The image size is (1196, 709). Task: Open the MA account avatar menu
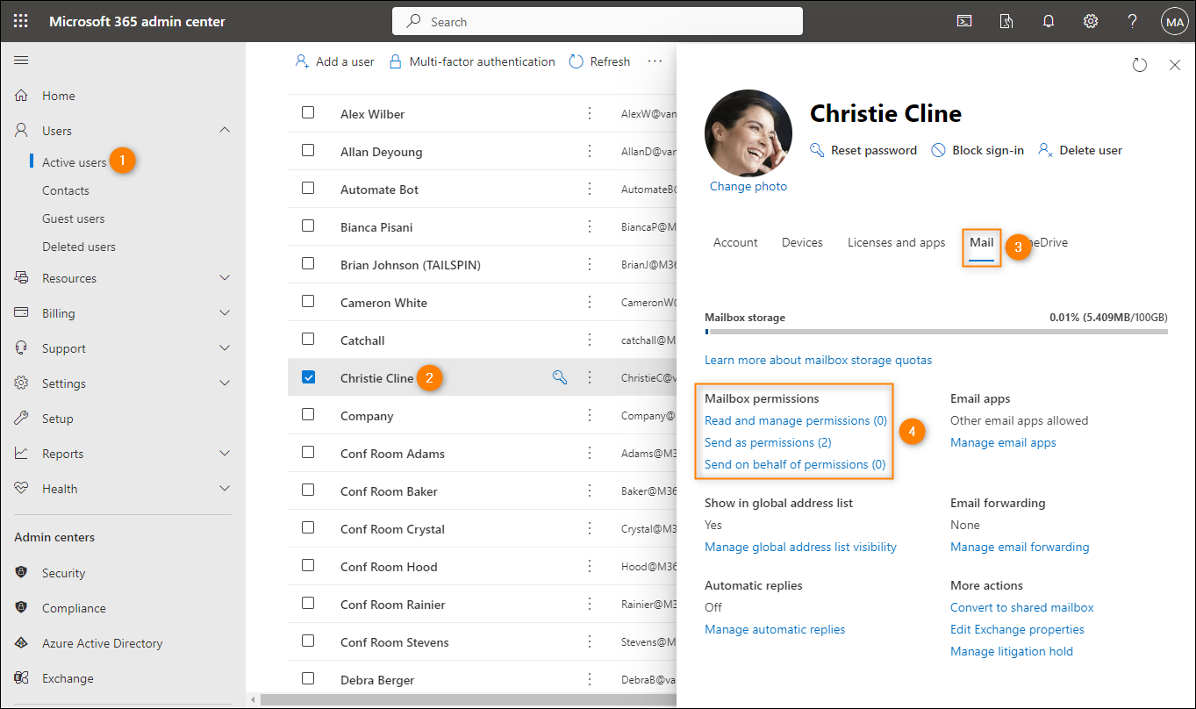1174,22
